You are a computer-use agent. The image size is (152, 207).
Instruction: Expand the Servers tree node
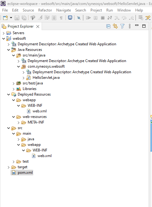[x=3, y=33]
